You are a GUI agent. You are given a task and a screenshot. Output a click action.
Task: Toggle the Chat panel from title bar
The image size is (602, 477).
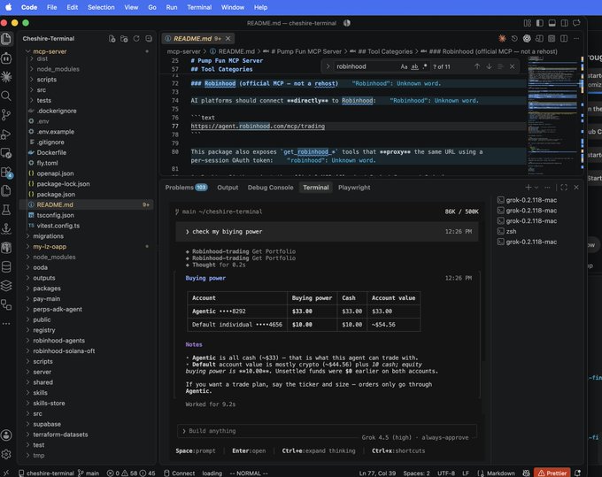pos(576,23)
